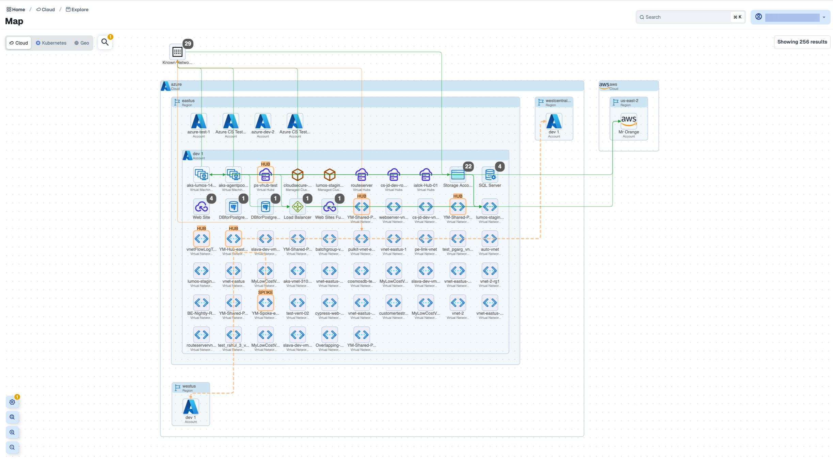This screenshot has width=833, height=459.
Task: Switch to the Cloud map view
Action: coord(19,43)
